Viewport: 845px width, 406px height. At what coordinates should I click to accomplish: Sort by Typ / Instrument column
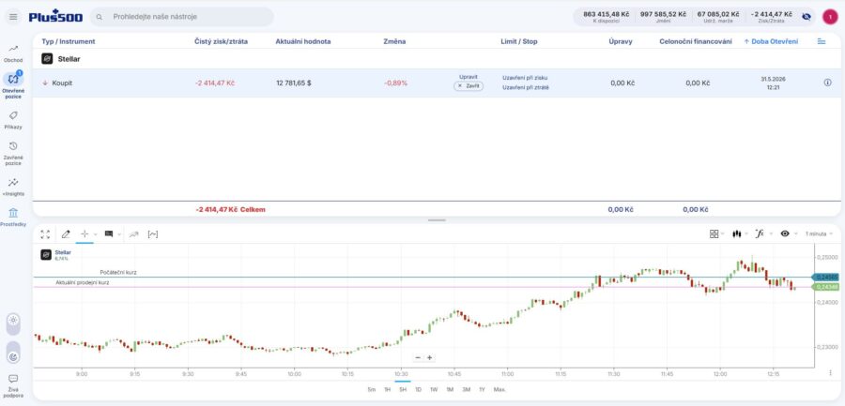pos(69,41)
